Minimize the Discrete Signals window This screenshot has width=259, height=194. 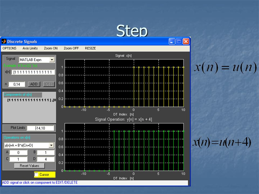coord(172,41)
